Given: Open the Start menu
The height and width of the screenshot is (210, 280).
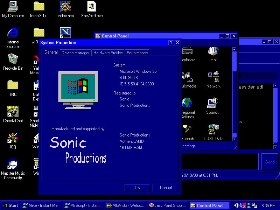Looking at the screenshot, I should 10,205.
